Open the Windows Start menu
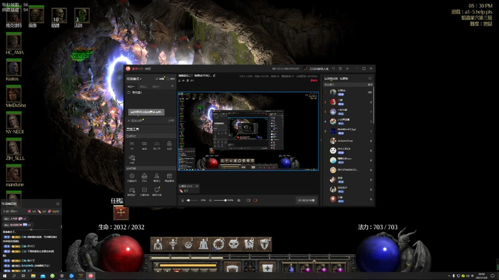 [x=4, y=276]
